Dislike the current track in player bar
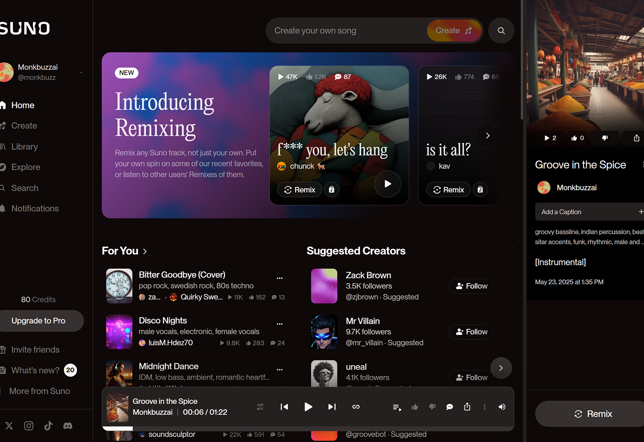644x442 pixels. coord(432,407)
